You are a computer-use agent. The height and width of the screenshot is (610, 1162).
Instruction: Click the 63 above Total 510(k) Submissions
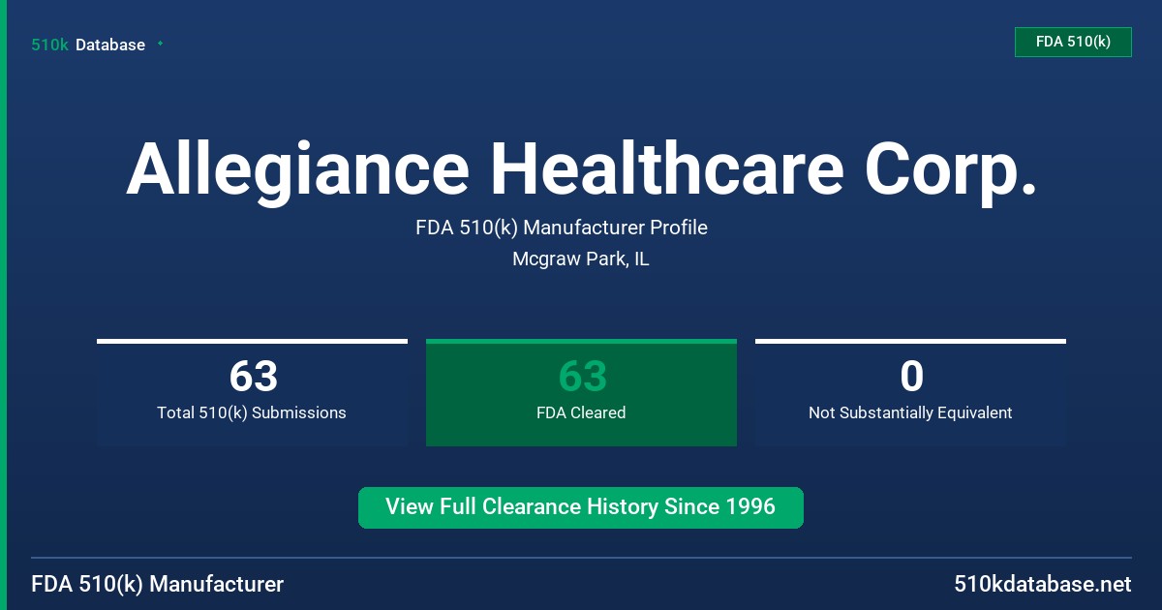[253, 376]
